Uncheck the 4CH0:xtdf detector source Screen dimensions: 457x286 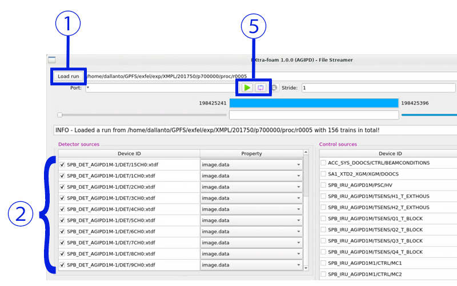[62, 209]
